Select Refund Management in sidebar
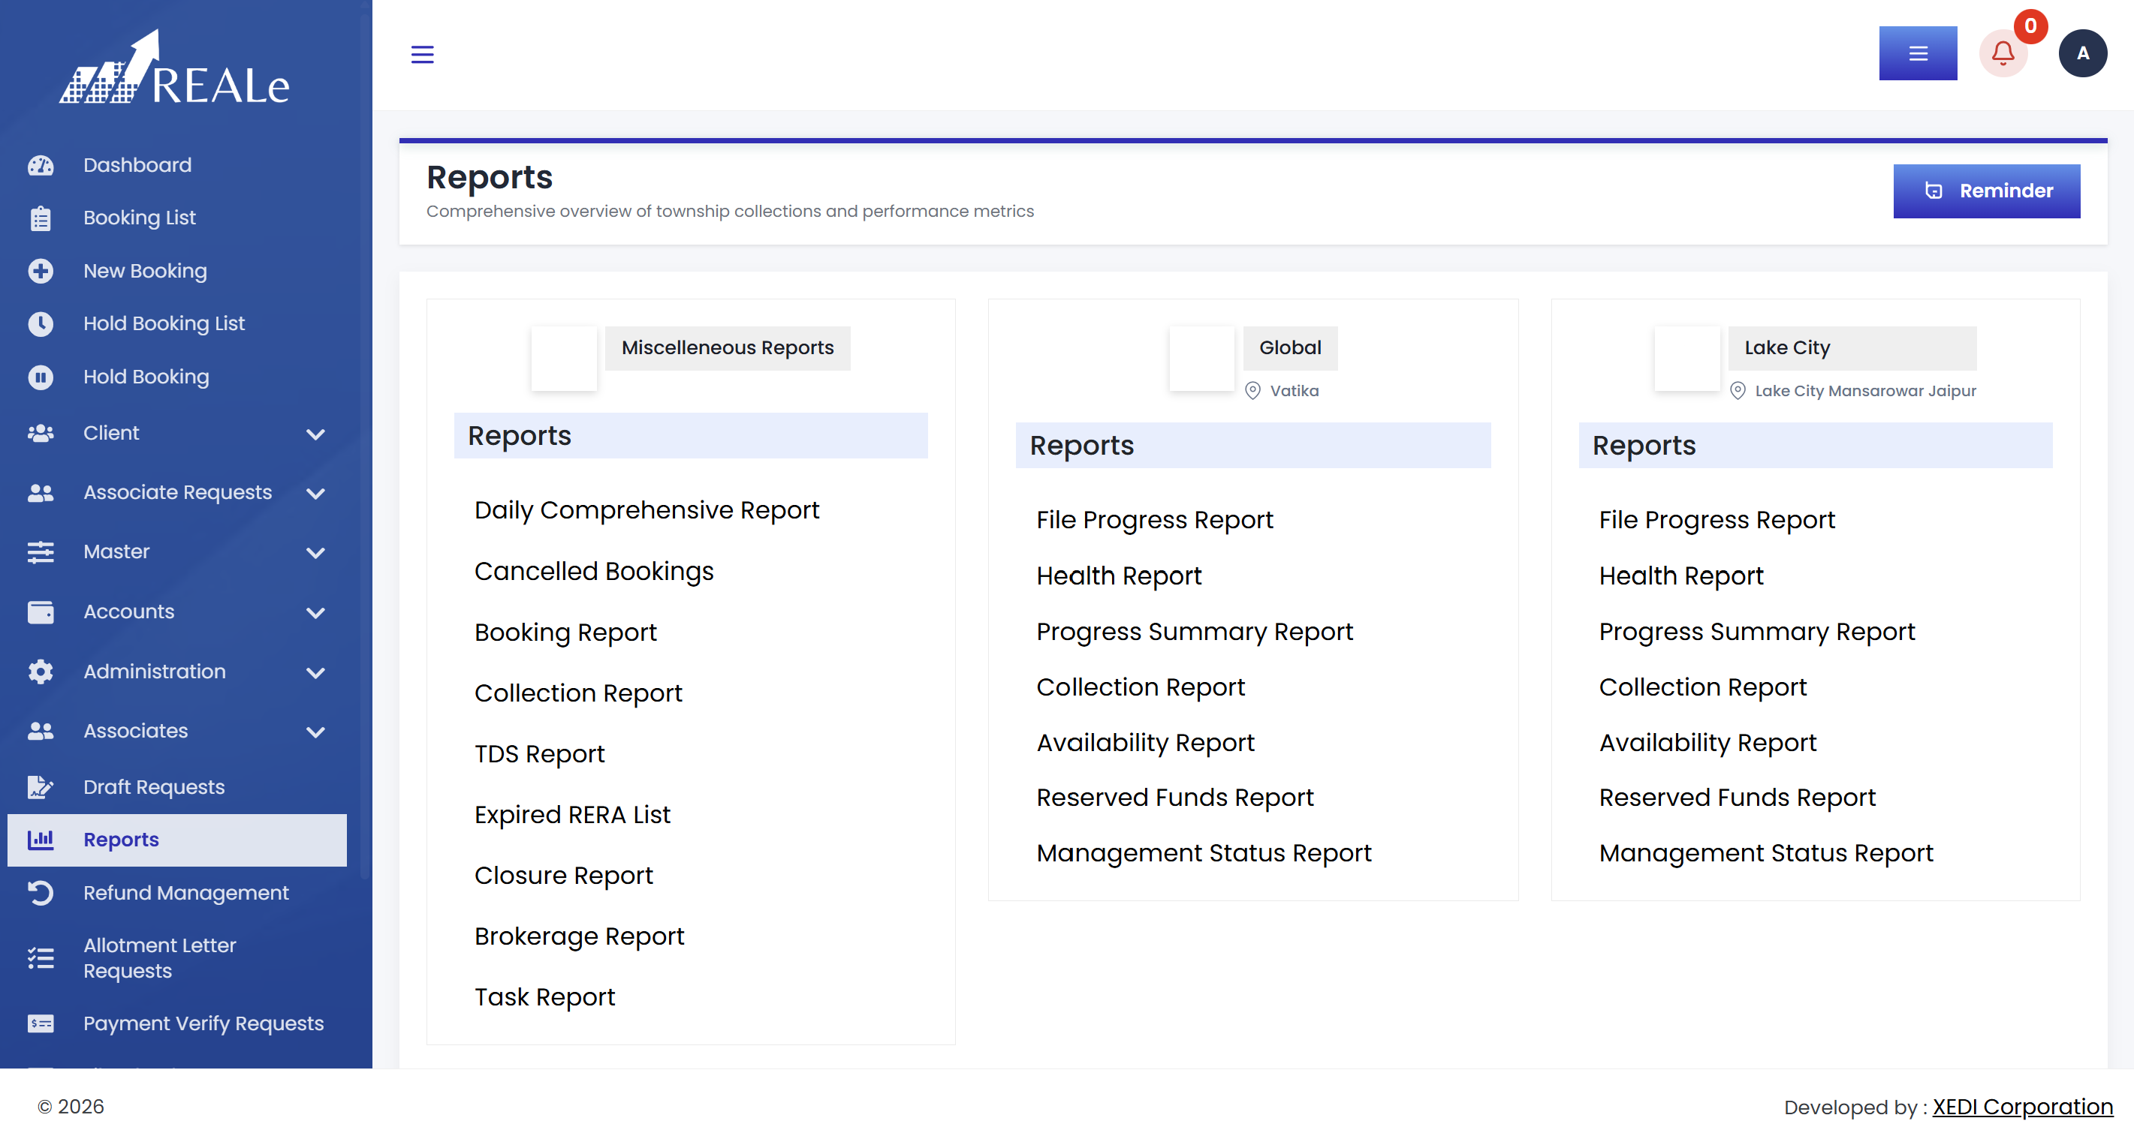The width and height of the screenshot is (2134, 1139). coord(177,893)
